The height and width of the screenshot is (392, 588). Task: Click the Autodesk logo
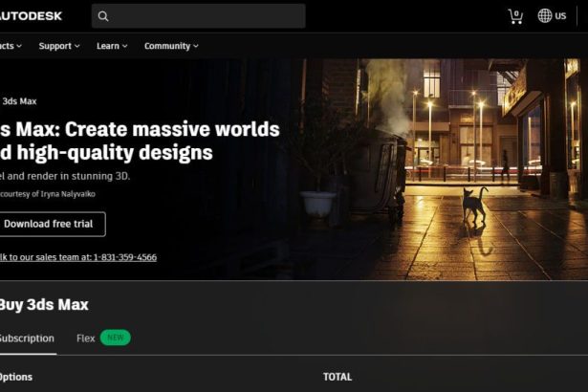click(31, 15)
